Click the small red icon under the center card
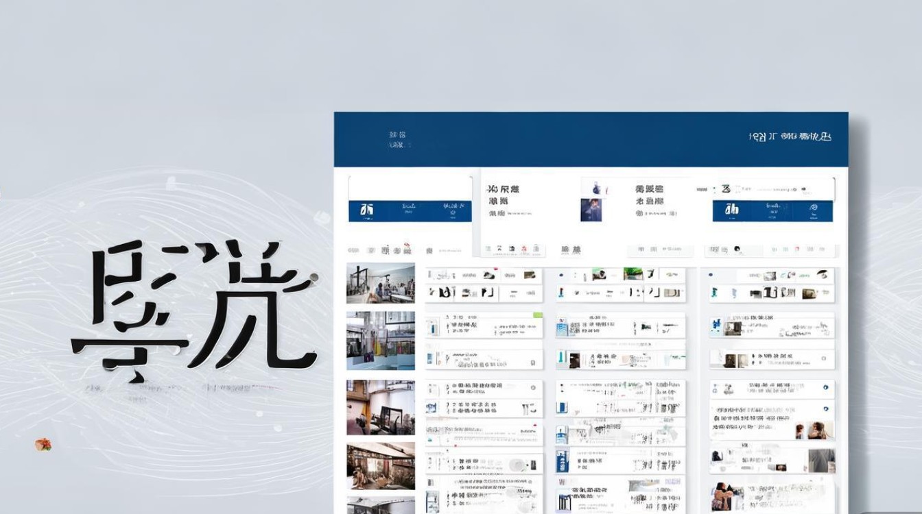Viewport: 922px width, 514px height. pyautogui.click(x=524, y=249)
